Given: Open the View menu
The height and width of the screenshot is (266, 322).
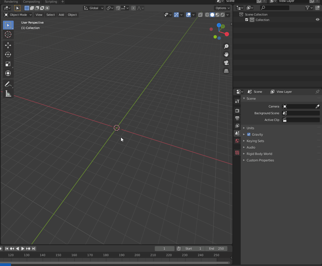Looking at the screenshot, I should click(x=39, y=15).
